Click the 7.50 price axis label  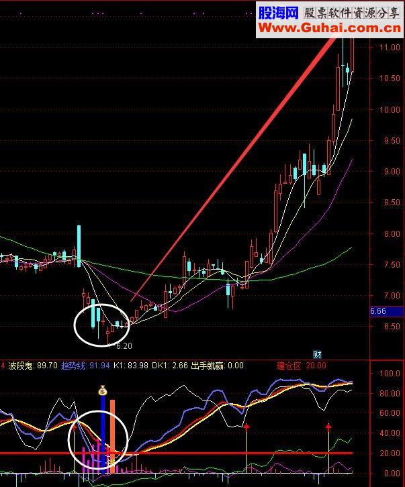pyautogui.click(x=392, y=264)
